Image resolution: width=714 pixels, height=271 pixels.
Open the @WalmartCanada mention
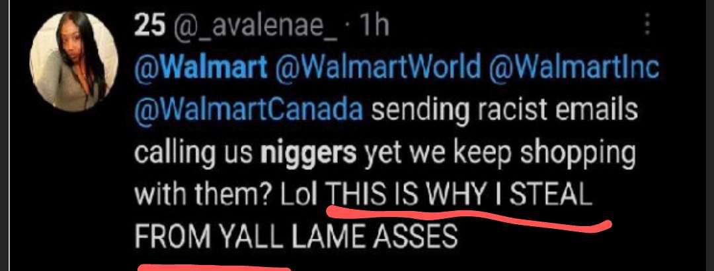(249, 111)
